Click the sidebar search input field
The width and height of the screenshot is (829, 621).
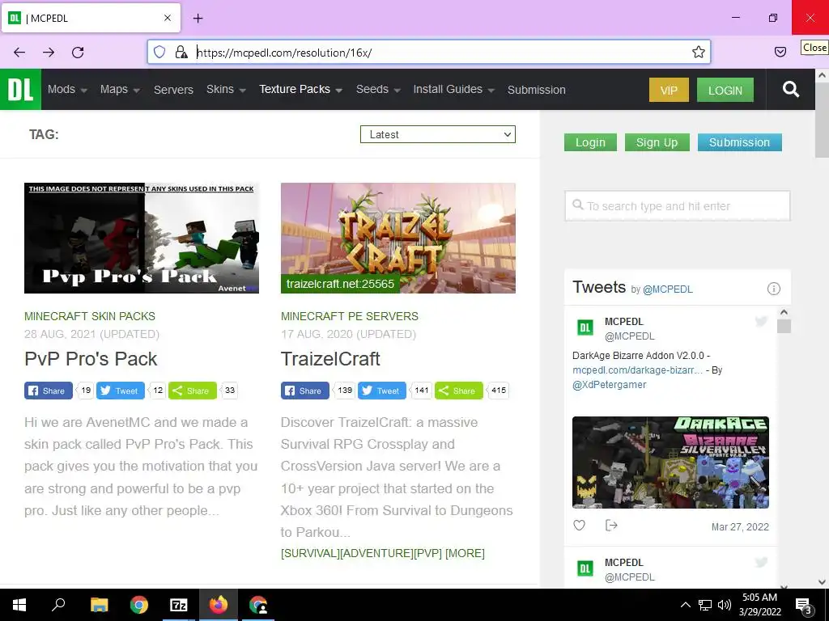coord(678,206)
